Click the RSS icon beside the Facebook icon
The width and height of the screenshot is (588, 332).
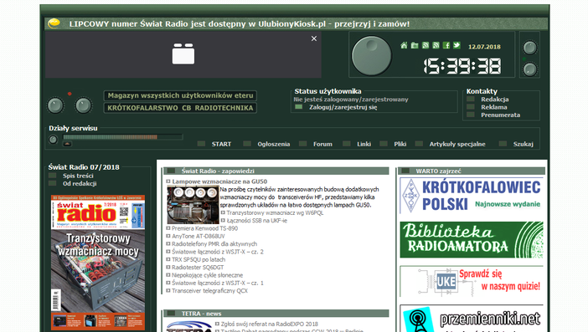pos(436,45)
